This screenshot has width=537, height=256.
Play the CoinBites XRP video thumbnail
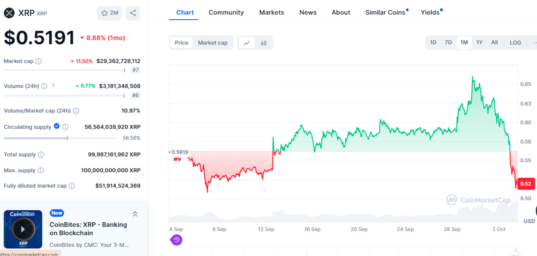[23, 229]
